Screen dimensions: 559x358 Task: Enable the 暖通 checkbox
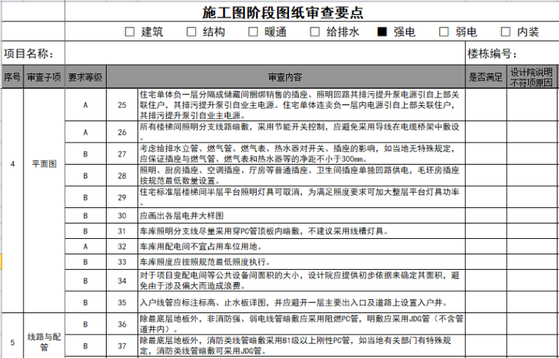[x=253, y=32]
